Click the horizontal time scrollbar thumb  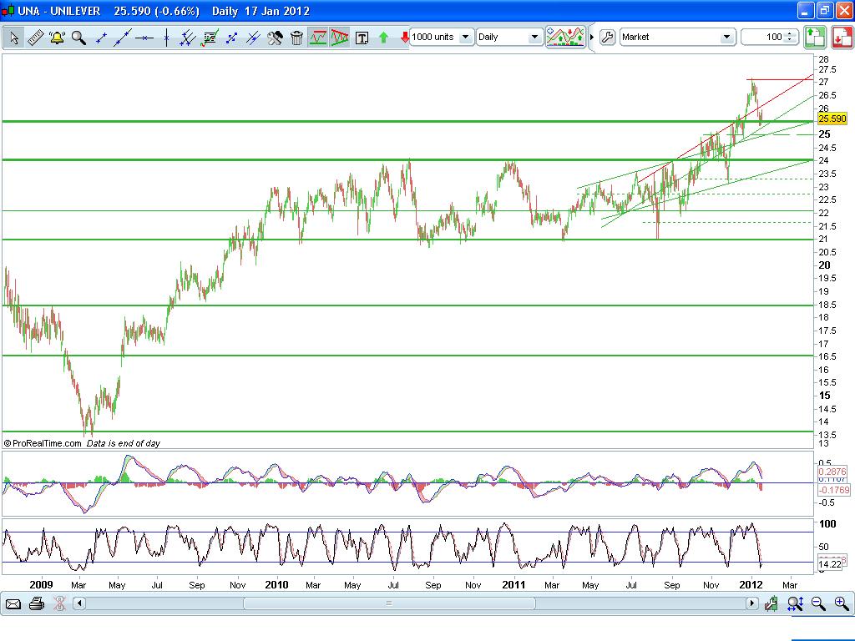[389, 603]
